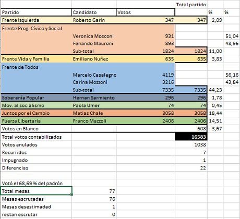Image resolution: width=240 pixels, height=219 pixels.
Task: Select the Total partido heading cell
Action: (191, 5)
